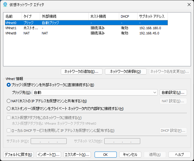Click デフォルトに戻す(R) button
Image resolution: width=194 pixels, height=161 pixels.
pos(19,155)
